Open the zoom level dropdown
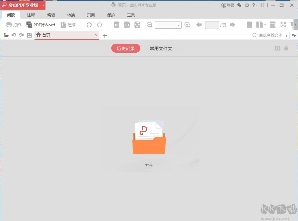The width and height of the screenshot is (298, 221). pyautogui.click(x=179, y=25)
